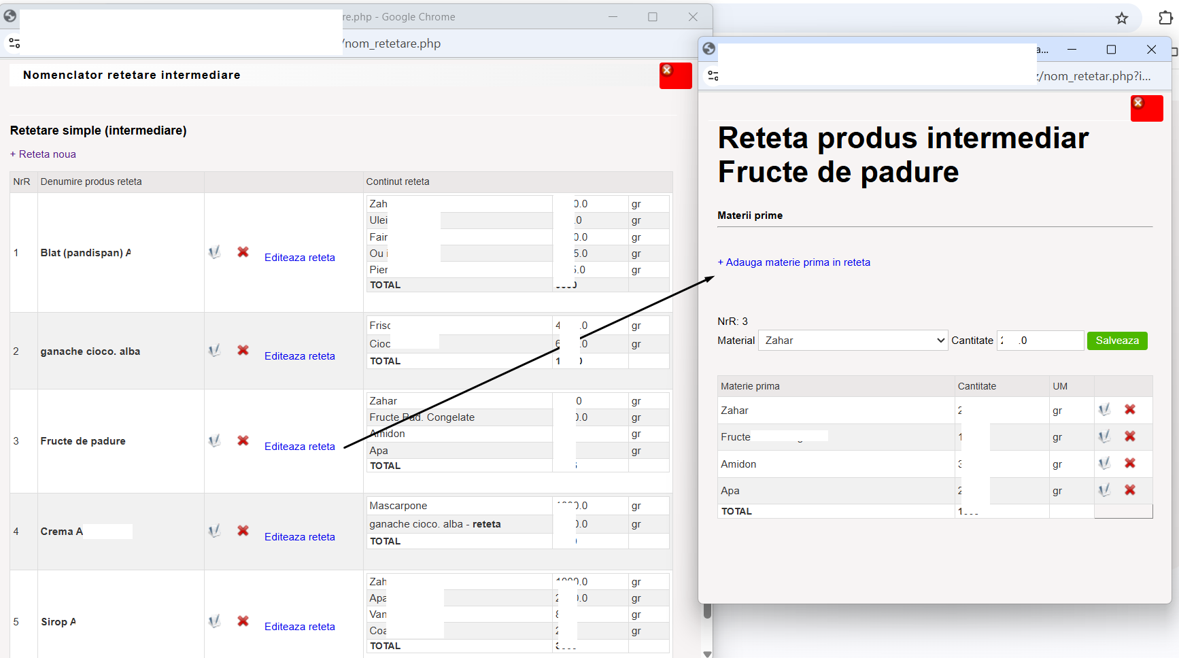Delete the Crema A recipe row
The height and width of the screenshot is (658, 1179).
(x=243, y=530)
